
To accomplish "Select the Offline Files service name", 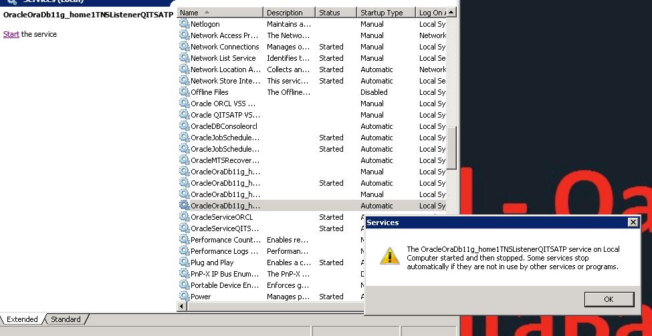I will tap(209, 92).
